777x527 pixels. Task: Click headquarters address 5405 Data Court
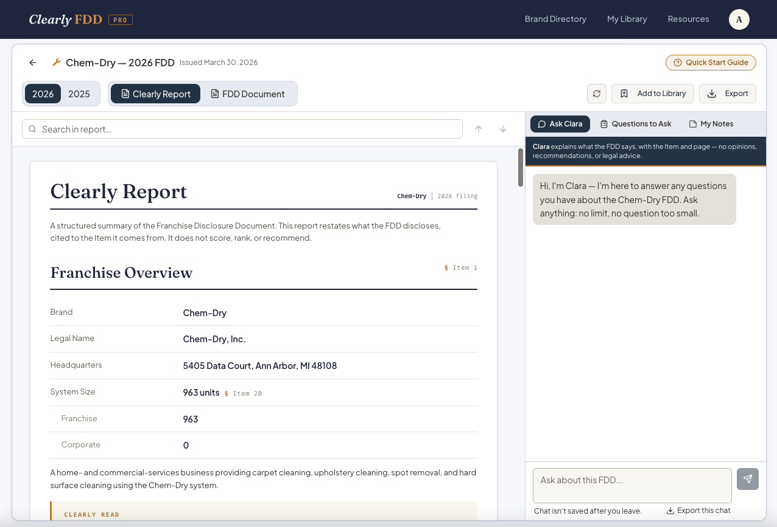(260, 366)
